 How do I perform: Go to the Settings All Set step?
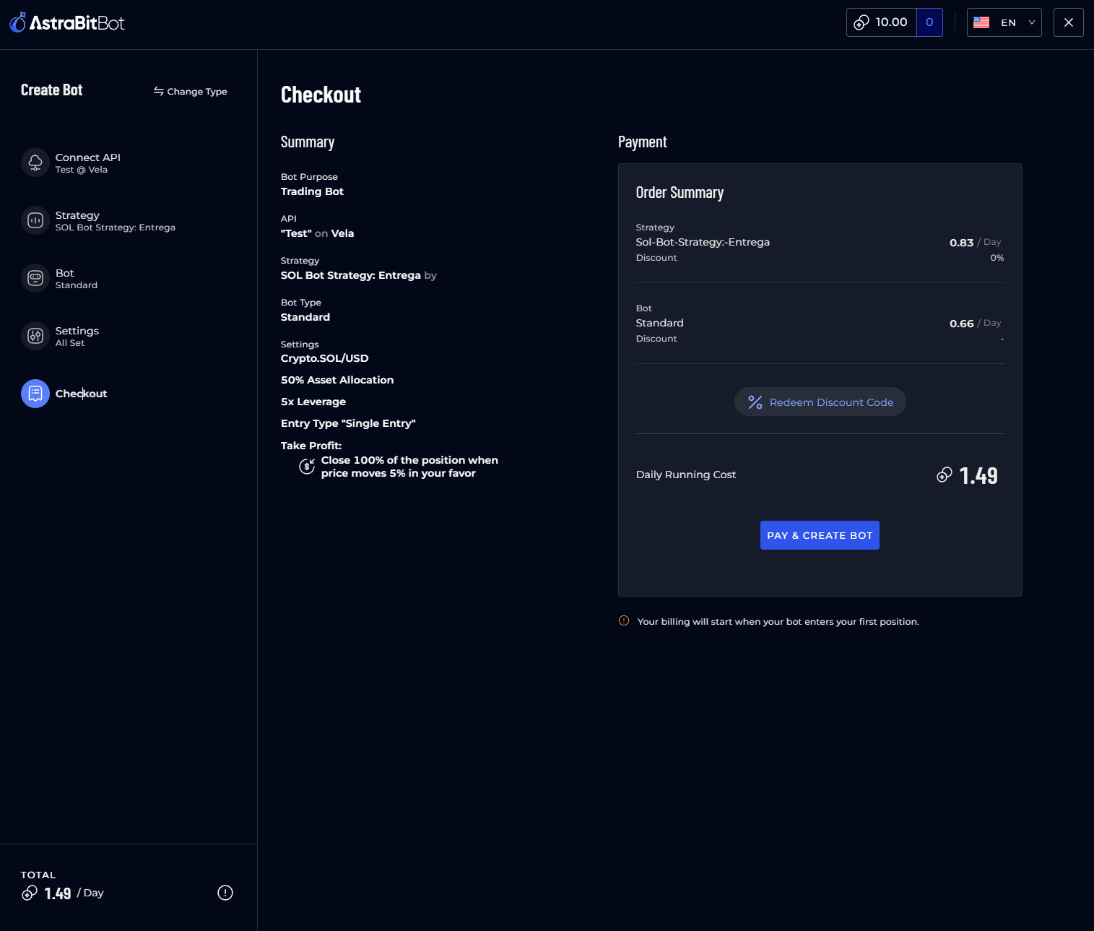click(x=77, y=336)
